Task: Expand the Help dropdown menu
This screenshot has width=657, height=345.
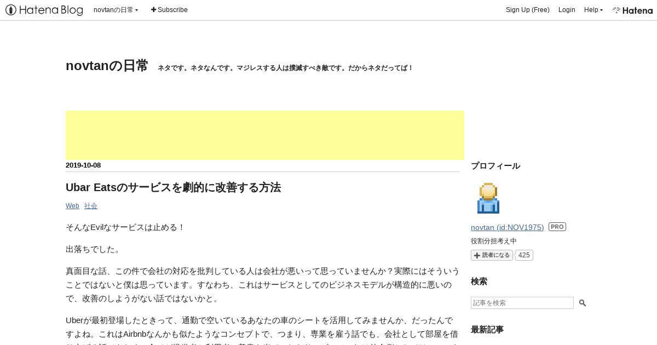Action: point(593,10)
